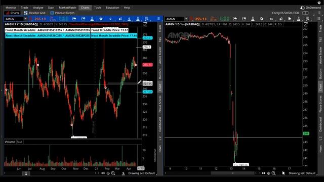Open right chart pointer Drawings dropdown

290,19
